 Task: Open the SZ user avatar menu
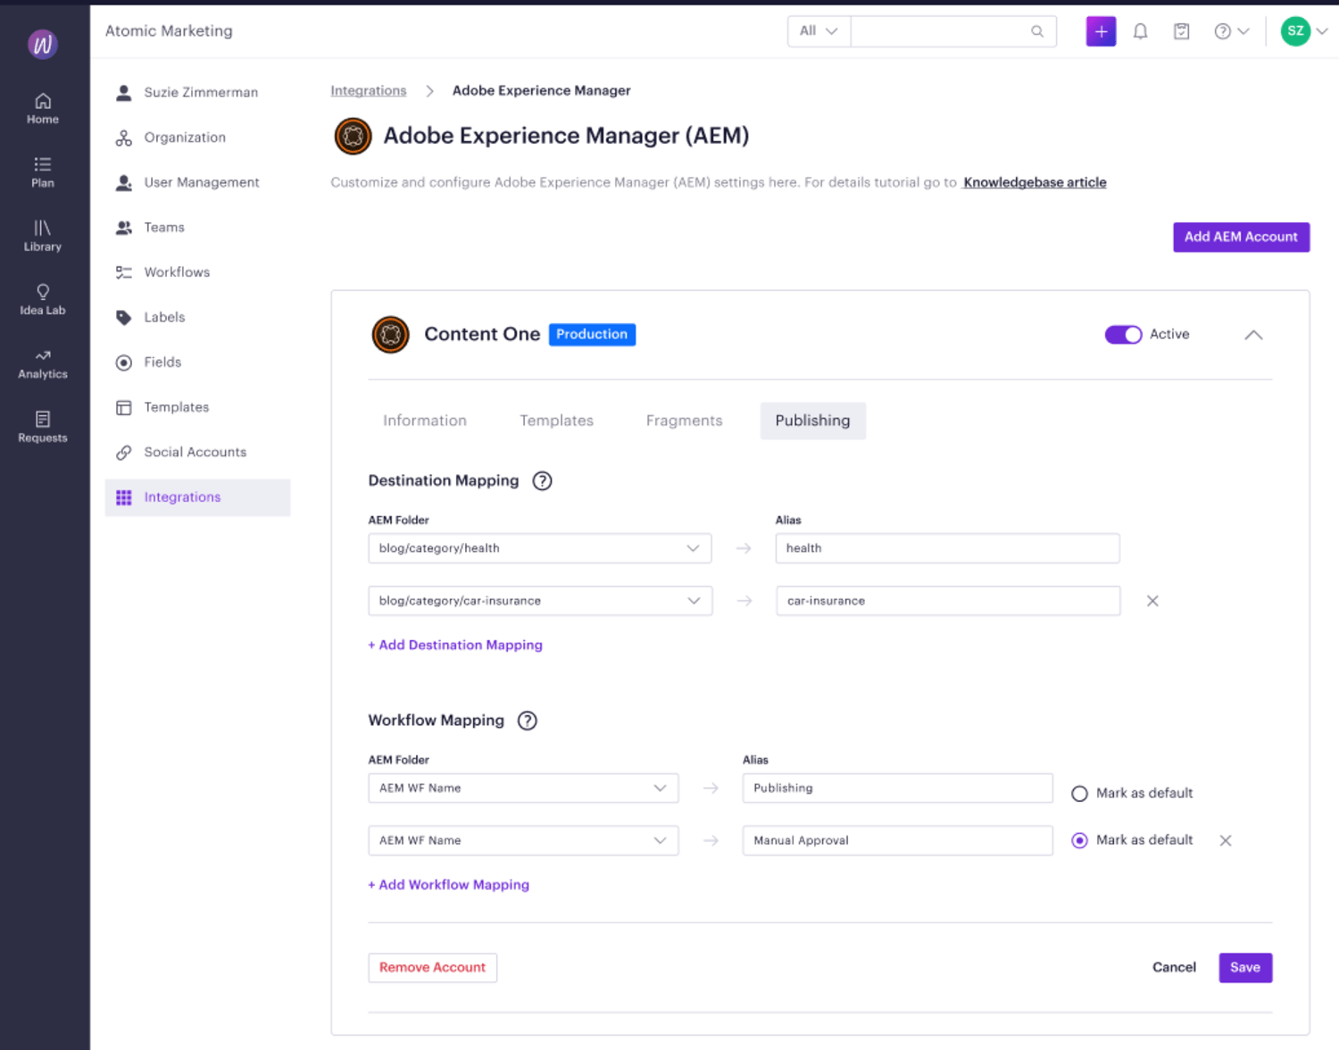[1303, 31]
